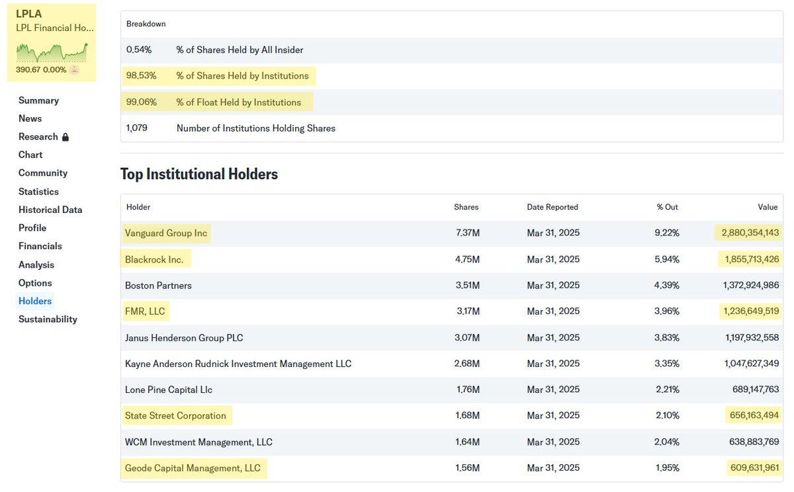Click the 1,079 institutions count
Image resolution: width=794 pixels, height=492 pixels.
[137, 128]
